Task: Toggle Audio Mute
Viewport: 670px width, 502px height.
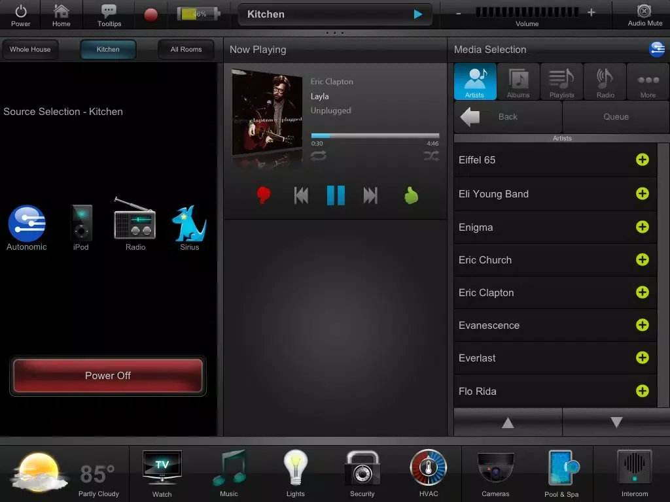Action: (x=644, y=15)
